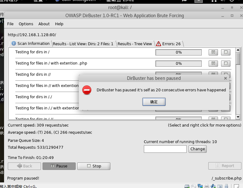Click the 'Current speed: 309 requests/sec' text
Image resolution: width=243 pixels, height=188 pixels.
[x=38, y=125]
